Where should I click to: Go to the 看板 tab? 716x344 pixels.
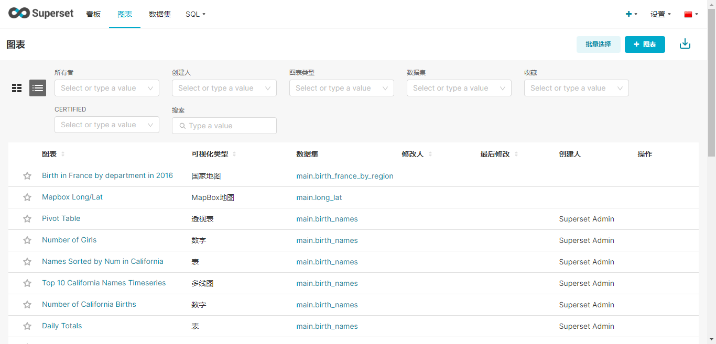point(93,14)
